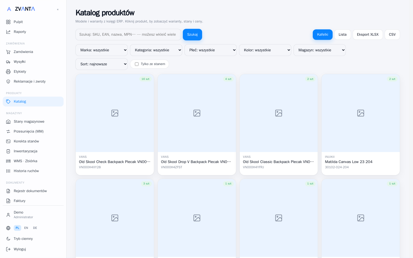Click Wyloguj to log out
Screen dimensions: 413x258
tap(33, 249)
